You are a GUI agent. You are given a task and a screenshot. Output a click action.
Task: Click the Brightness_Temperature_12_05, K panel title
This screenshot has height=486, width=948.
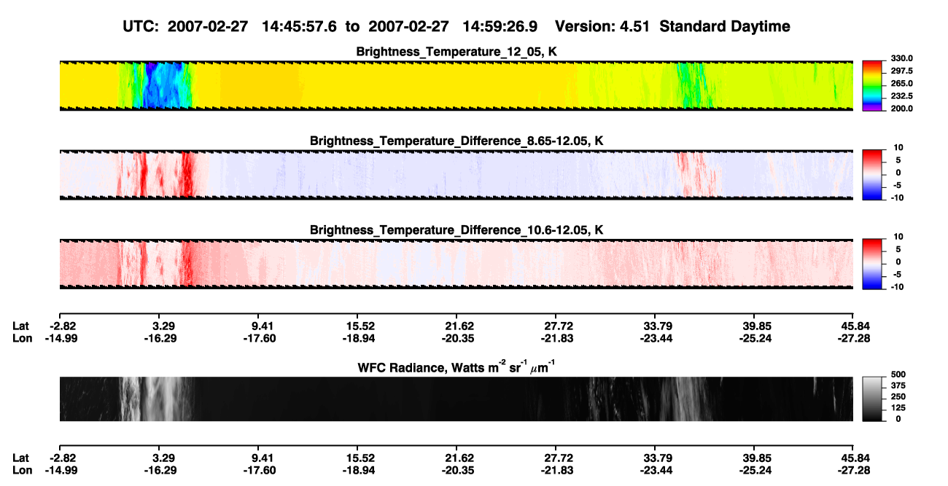pyautogui.click(x=456, y=51)
